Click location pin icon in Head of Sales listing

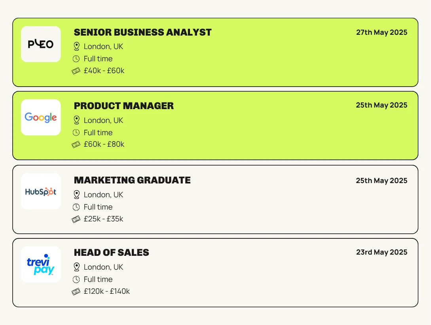[x=77, y=267]
